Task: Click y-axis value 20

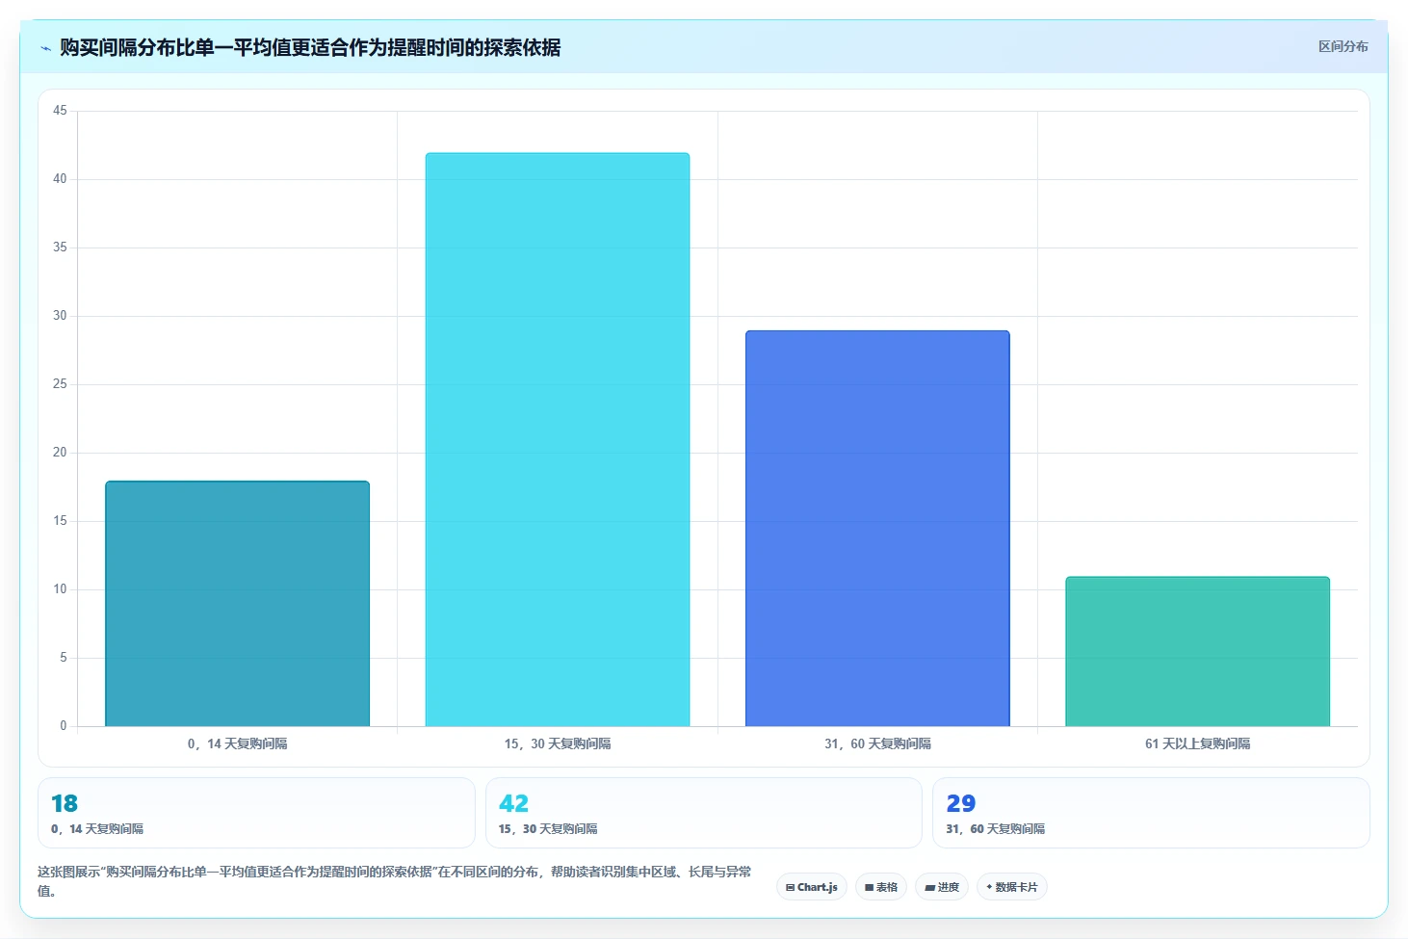Action: click(x=60, y=453)
